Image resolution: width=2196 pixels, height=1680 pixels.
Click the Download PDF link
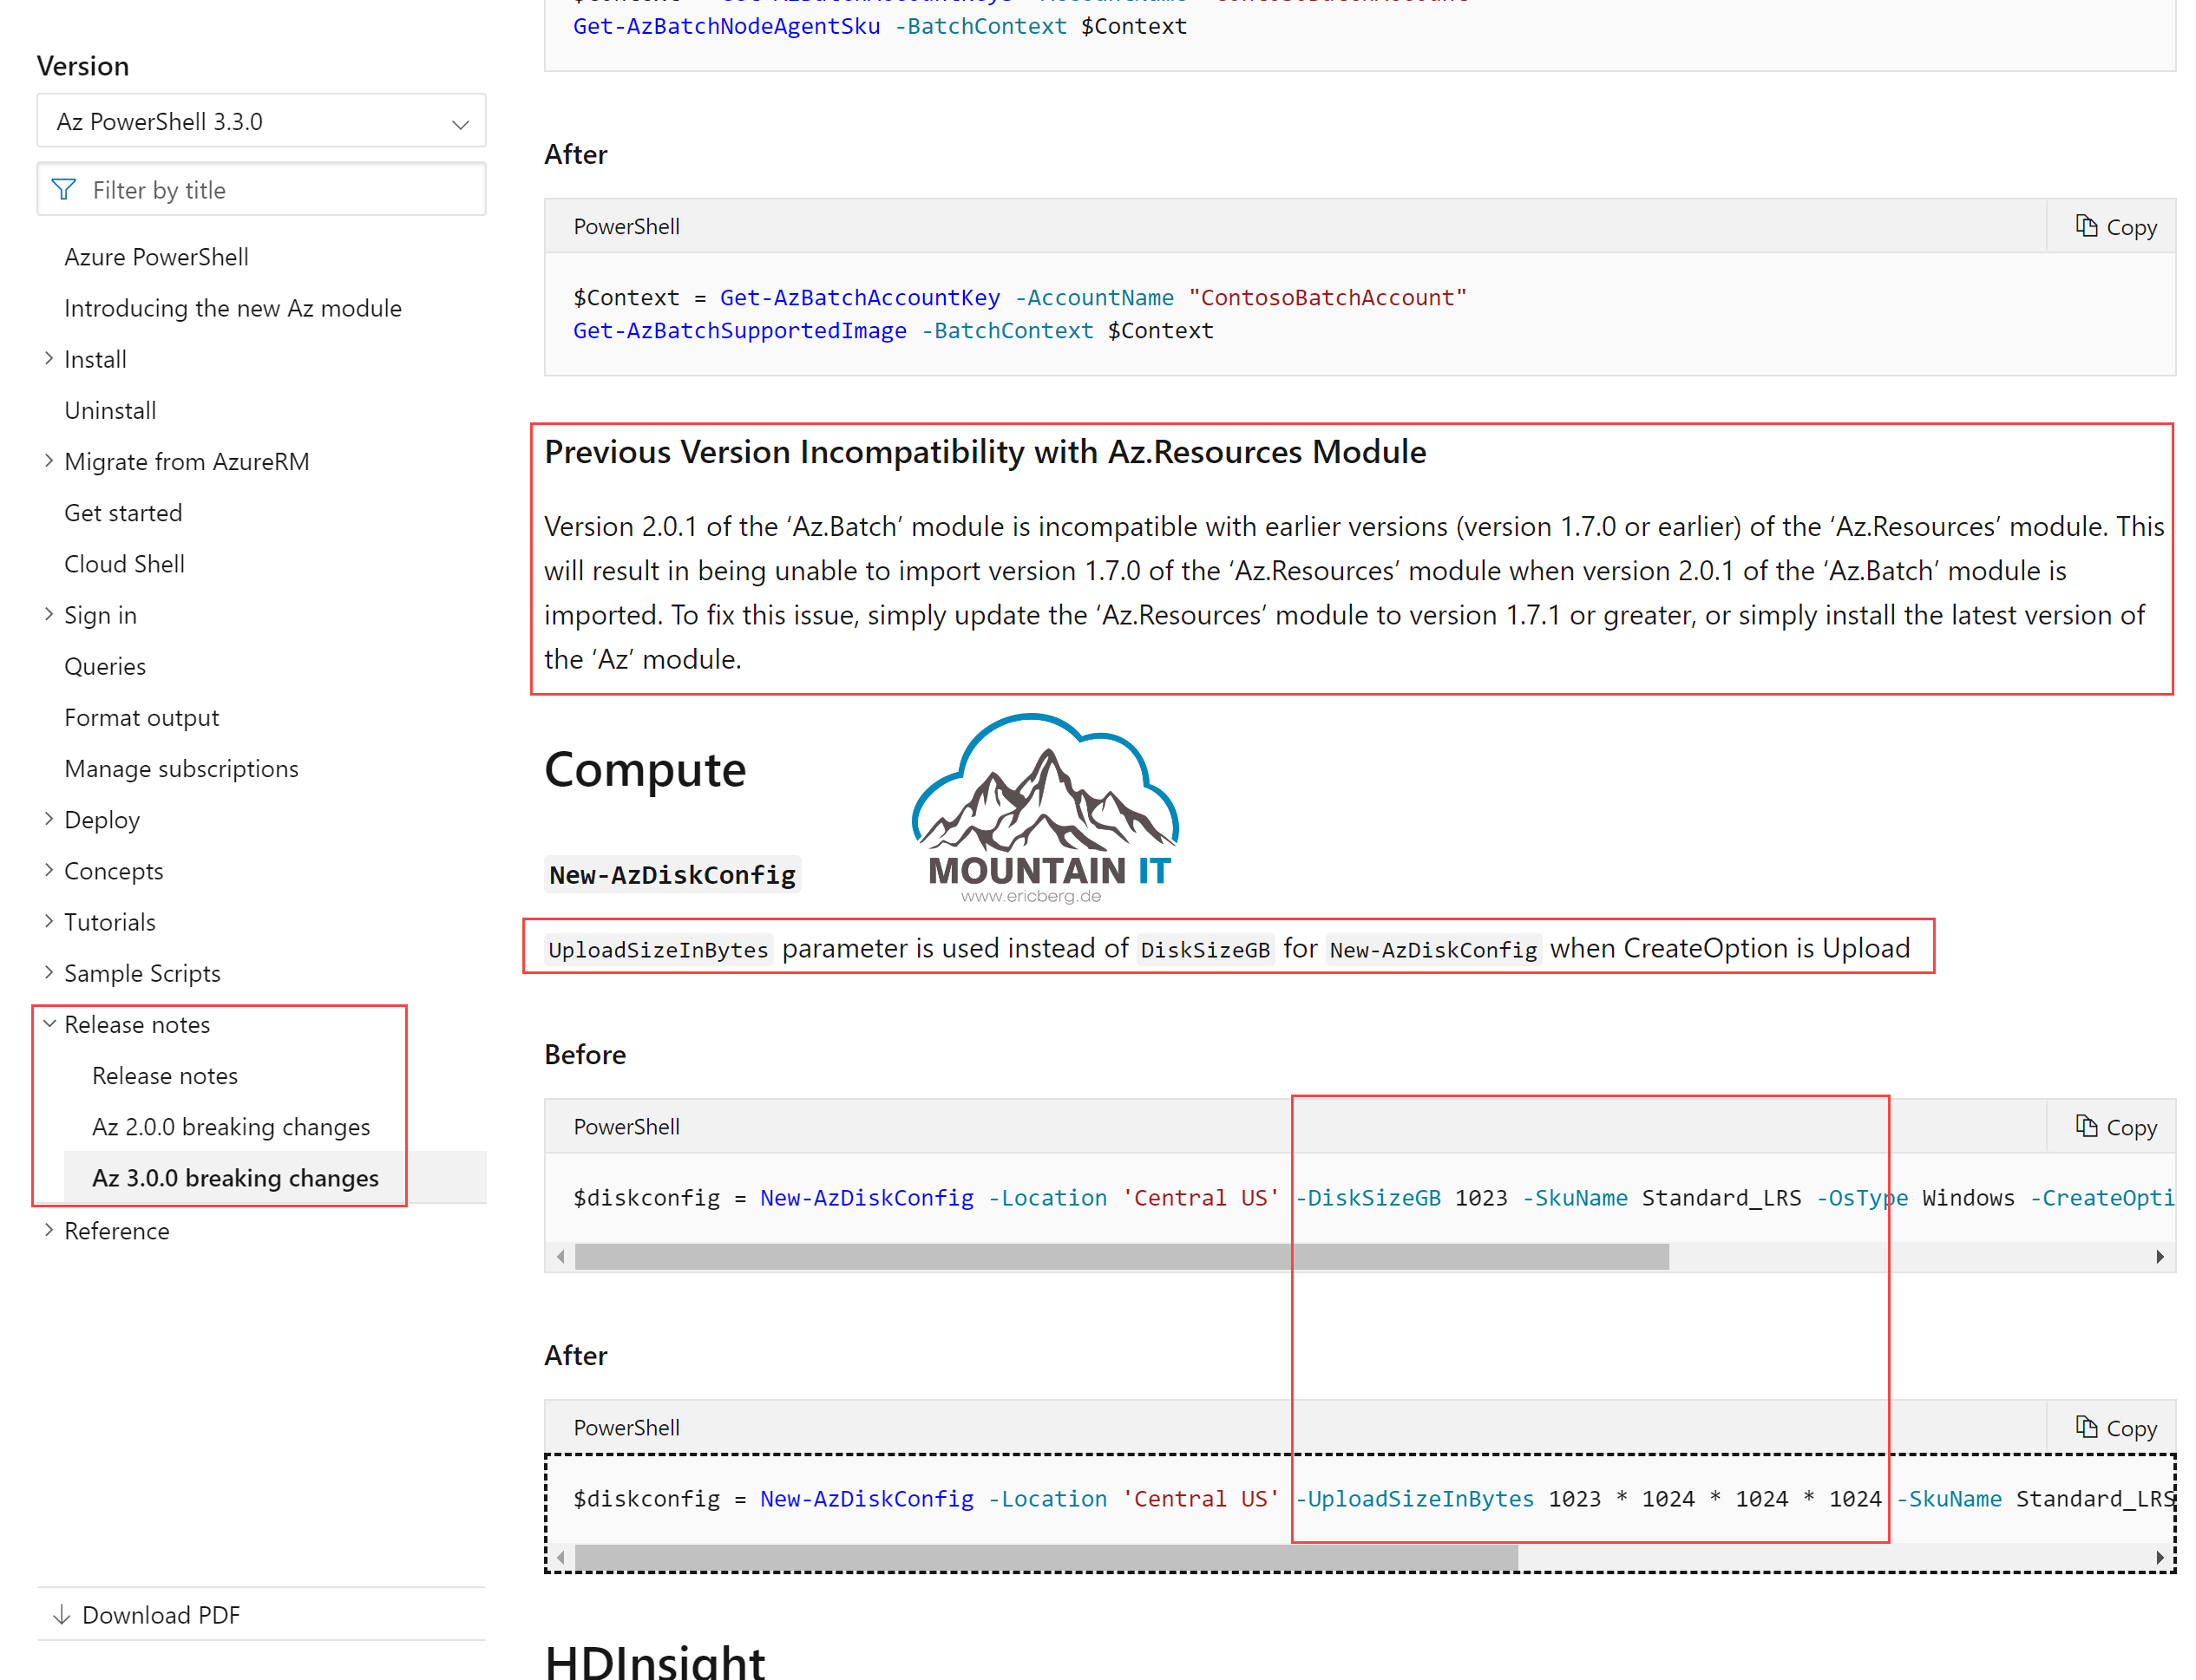coord(160,1614)
